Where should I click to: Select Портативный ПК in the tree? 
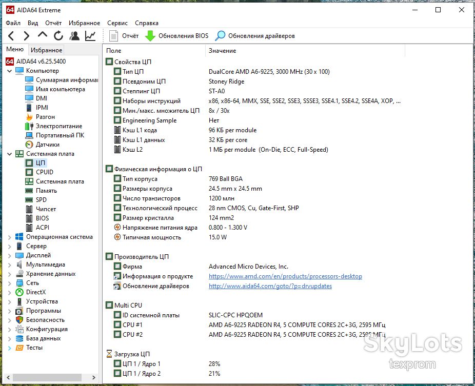(x=55, y=135)
